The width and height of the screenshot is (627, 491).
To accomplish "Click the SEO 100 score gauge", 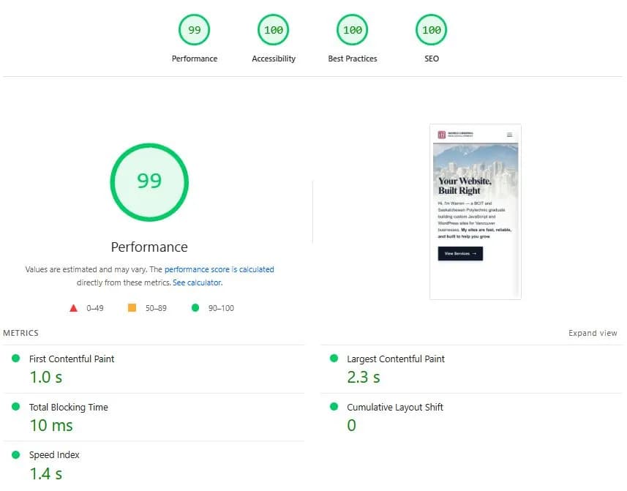I will point(432,29).
